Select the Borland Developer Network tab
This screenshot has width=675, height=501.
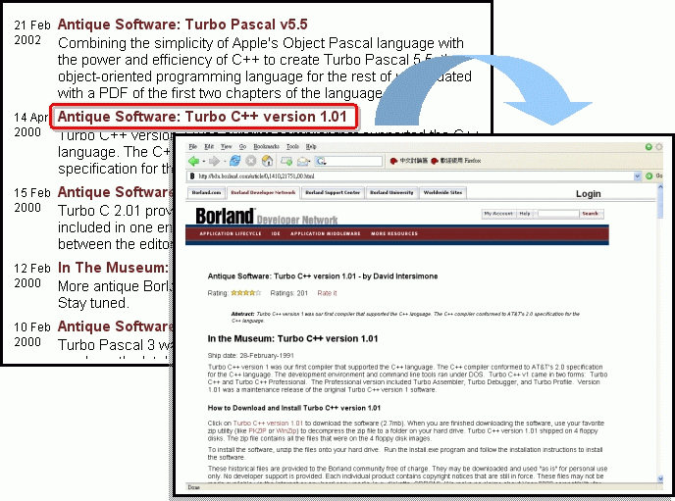(263, 193)
